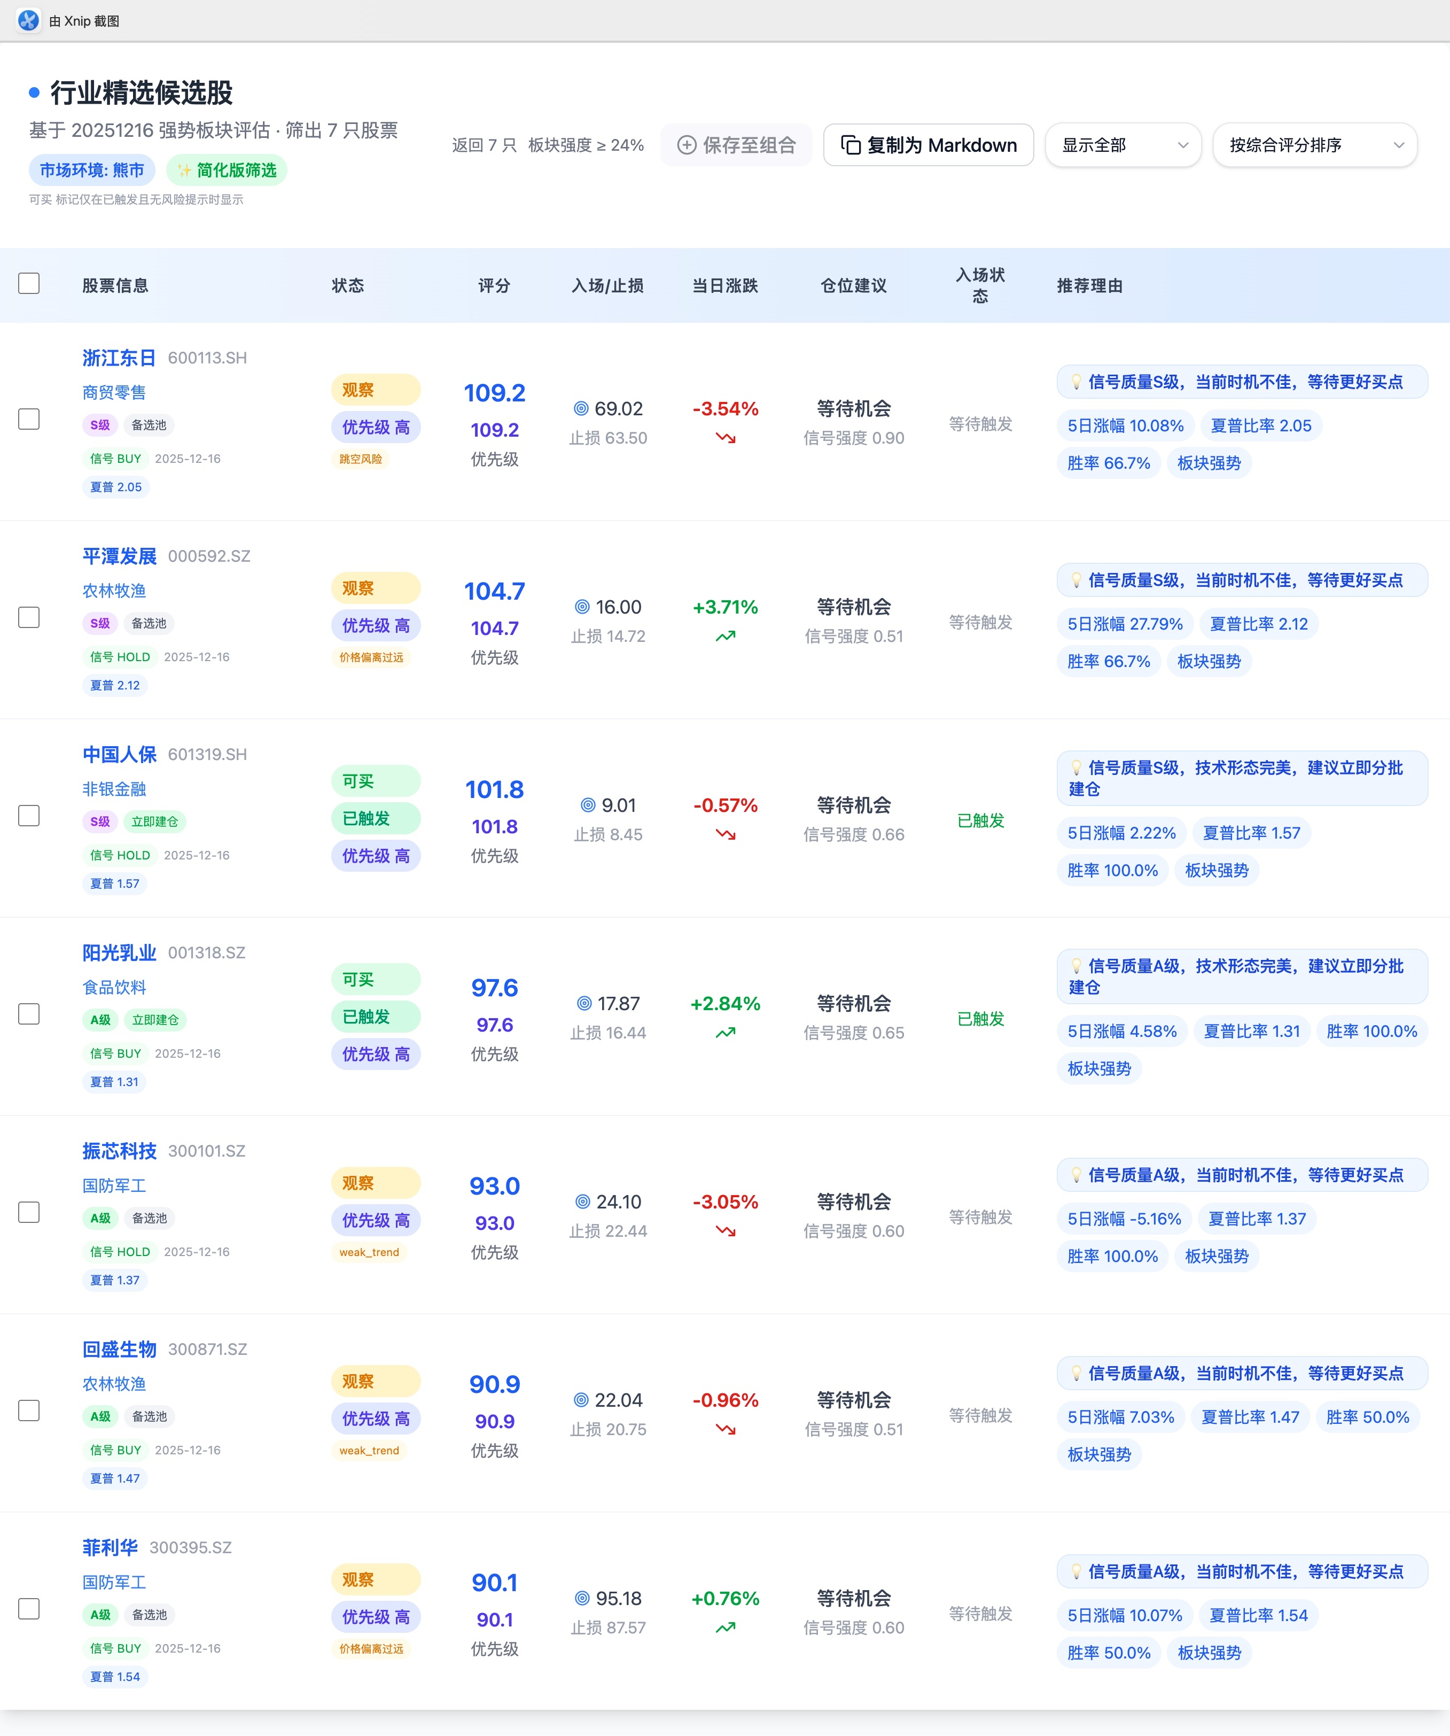Click the up-trend arrow under +3.71%
Viewport: 1450px width, 1736px height.
point(726,637)
